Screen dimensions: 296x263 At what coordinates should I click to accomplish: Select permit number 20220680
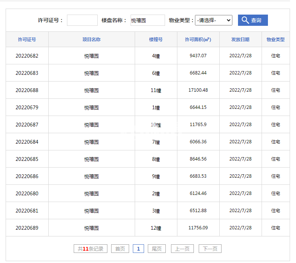pos(27,193)
